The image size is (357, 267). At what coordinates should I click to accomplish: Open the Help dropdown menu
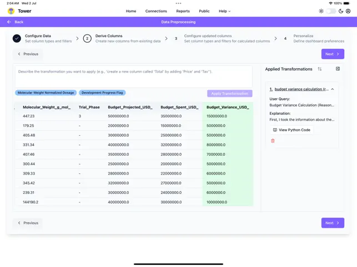pos(224,11)
